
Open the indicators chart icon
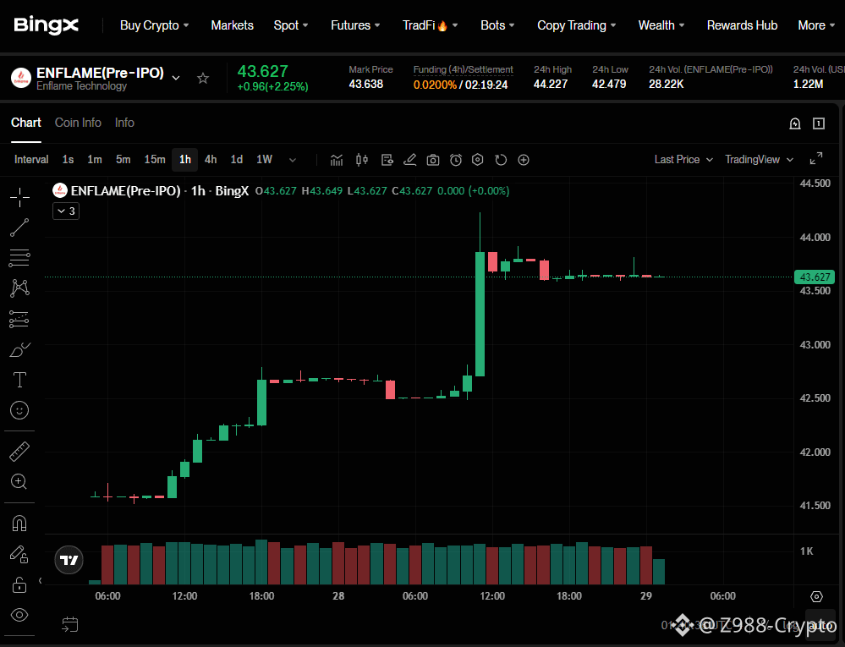point(337,160)
